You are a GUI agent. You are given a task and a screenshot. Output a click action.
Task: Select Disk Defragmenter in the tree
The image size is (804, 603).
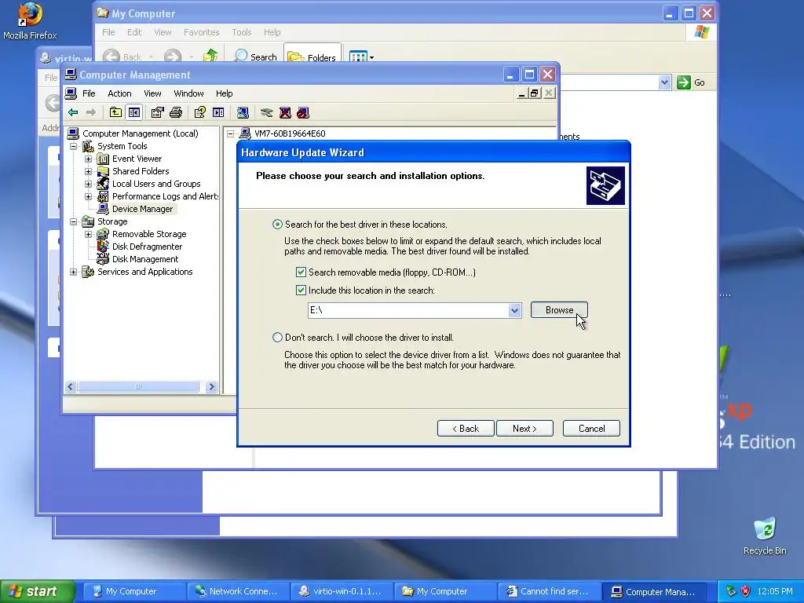pos(147,247)
